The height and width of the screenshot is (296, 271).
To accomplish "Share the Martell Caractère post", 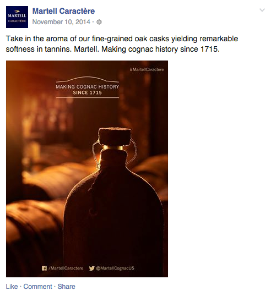I will pos(66,287).
